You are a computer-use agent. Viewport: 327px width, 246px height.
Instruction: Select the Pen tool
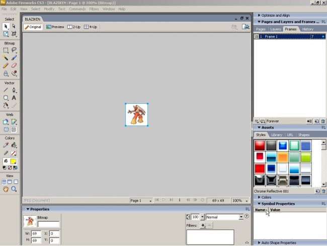click(14, 90)
